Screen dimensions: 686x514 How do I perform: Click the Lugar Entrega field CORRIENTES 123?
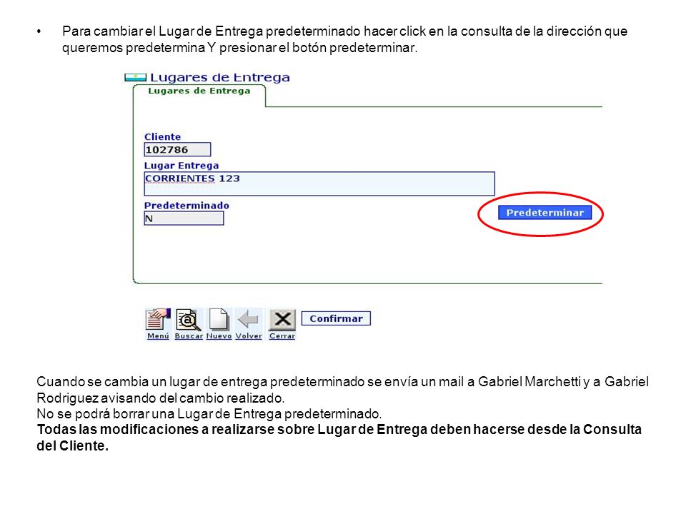319,183
